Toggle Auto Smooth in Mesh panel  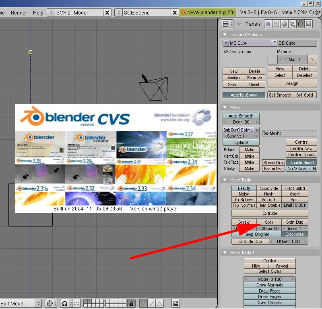click(x=241, y=116)
